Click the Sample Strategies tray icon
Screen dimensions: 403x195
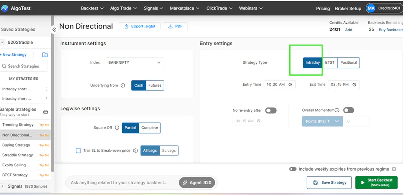point(45,112)
